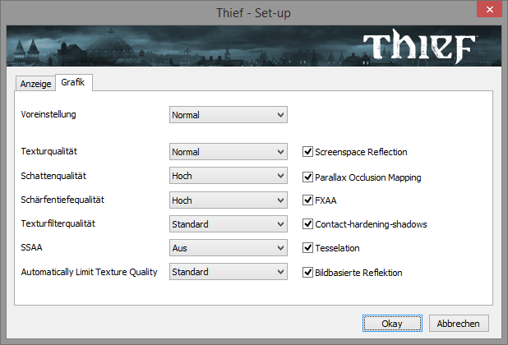Click the Automatically Limit Texture Quality label
The height and width of the screenshot is (345, 508).
[89, 272]
